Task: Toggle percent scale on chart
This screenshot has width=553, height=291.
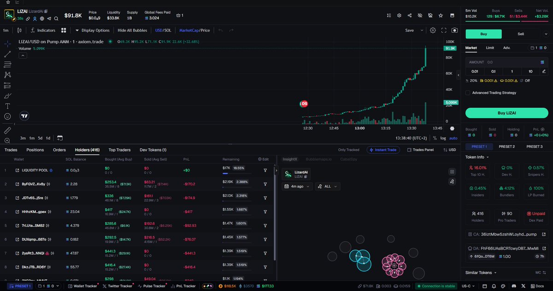Action: [x=435, y=138]
